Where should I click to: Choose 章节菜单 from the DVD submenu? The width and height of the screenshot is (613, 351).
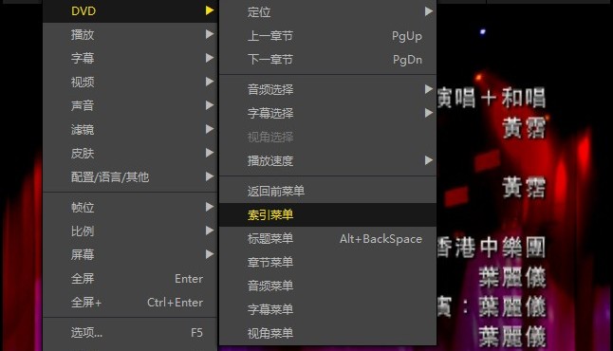point(327,262)
